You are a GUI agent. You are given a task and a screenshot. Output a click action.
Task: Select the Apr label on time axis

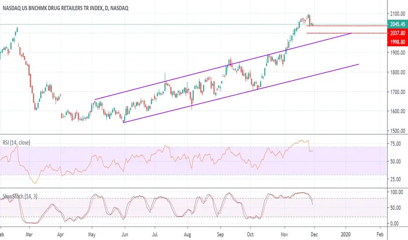(60, 235)
